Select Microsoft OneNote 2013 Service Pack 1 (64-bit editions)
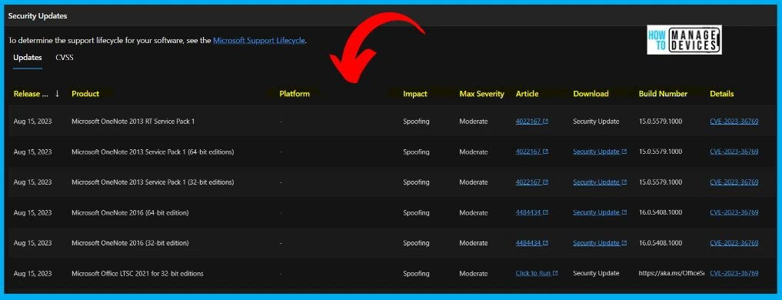Image resolution: width=782 pixels, height=300 pixels. (x=152, y=152)
